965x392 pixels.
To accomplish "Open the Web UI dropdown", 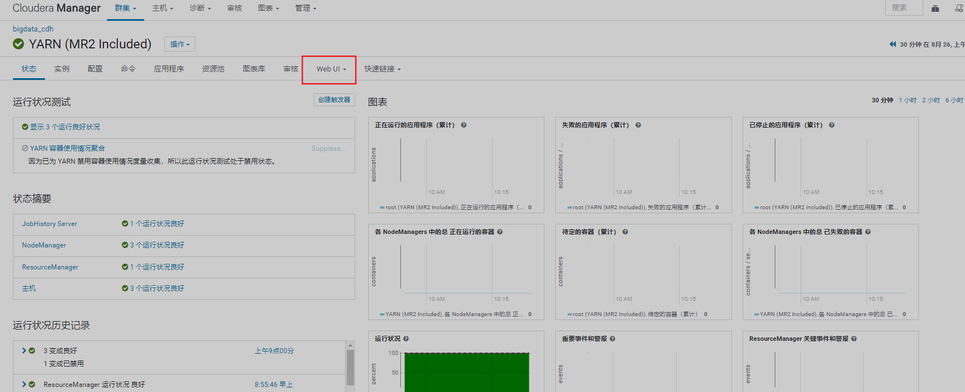I will [331, 69].
